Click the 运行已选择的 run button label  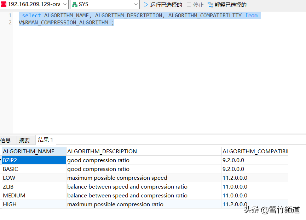coord(166,5)
